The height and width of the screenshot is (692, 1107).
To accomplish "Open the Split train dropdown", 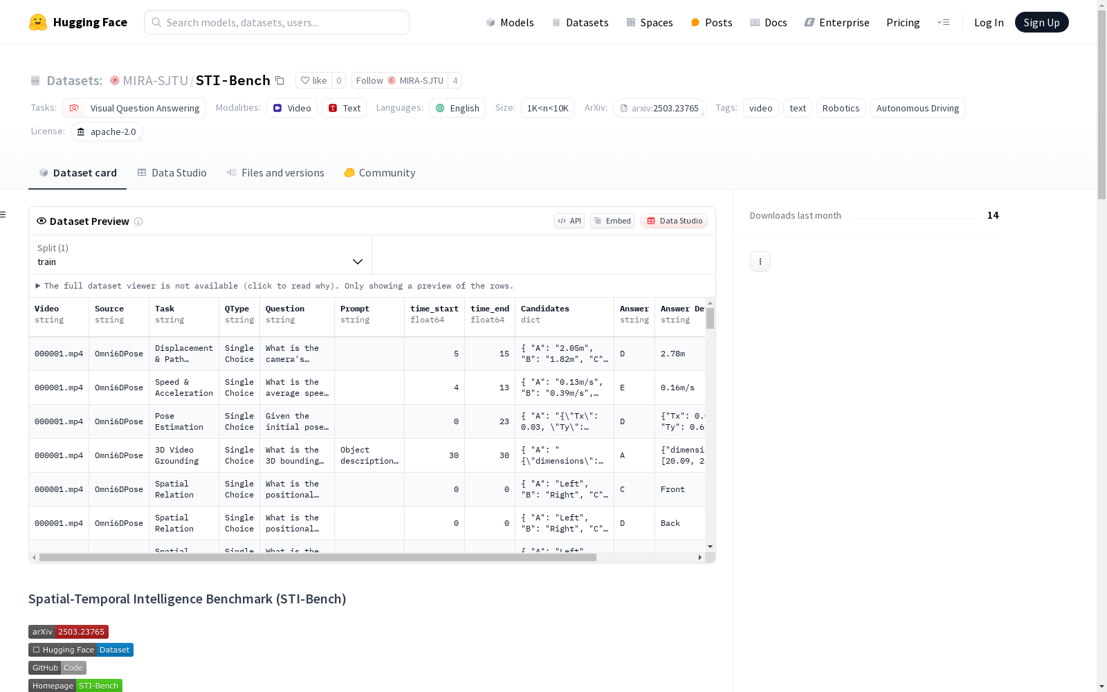I will (x=200, y=255).
